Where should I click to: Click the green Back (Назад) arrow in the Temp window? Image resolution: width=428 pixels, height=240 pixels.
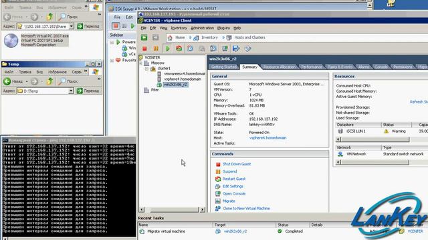[x=7, y=81]
